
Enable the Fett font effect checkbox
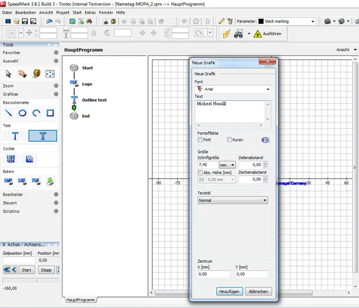point(200,140)
